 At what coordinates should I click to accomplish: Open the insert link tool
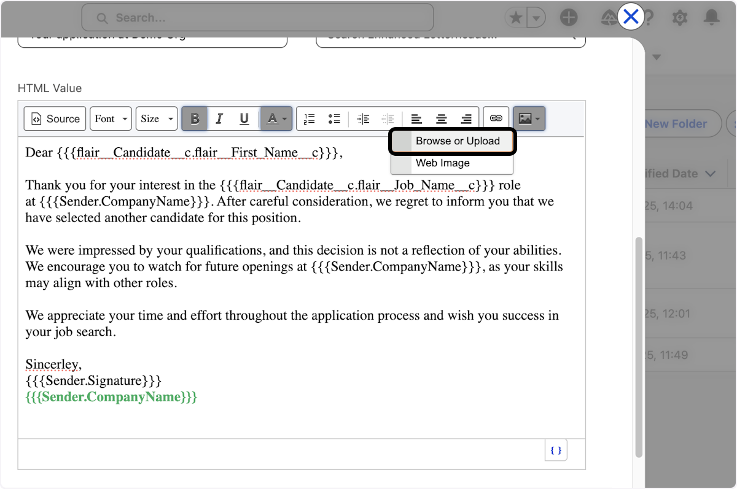pos(496,119)
